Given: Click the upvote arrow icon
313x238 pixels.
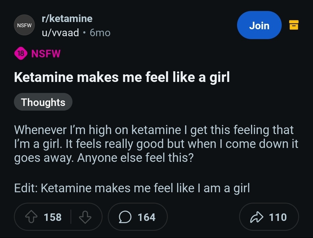Looking at the screenshot, I should point(31,217).
